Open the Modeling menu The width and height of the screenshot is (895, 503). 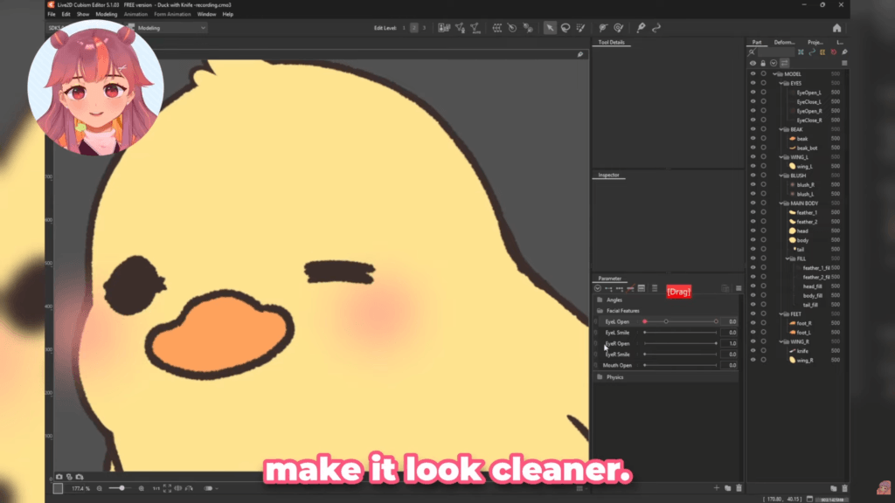click(x=106, y=14)
